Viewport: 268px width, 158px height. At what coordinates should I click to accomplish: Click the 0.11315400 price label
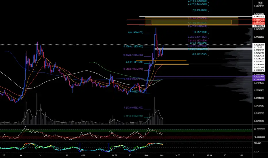click(x=259, y=68)
